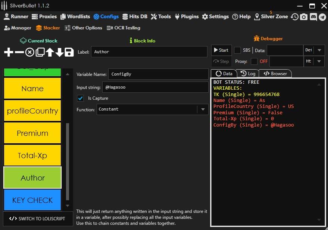
Task: Switch to the Log tab
Action: 248,73
